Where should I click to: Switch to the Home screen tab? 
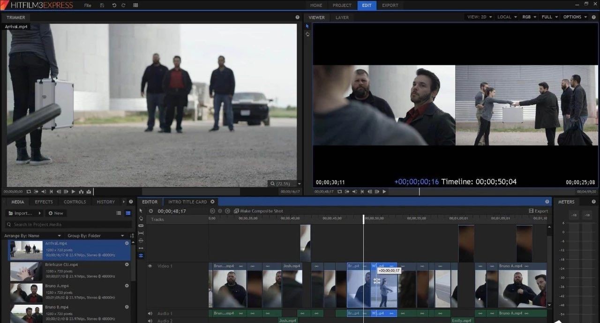click(x=316, y=6)
